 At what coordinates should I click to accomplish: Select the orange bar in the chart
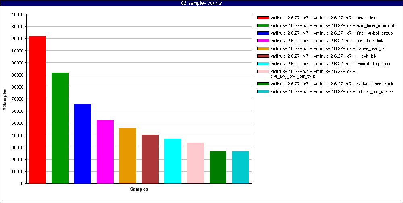128,155
